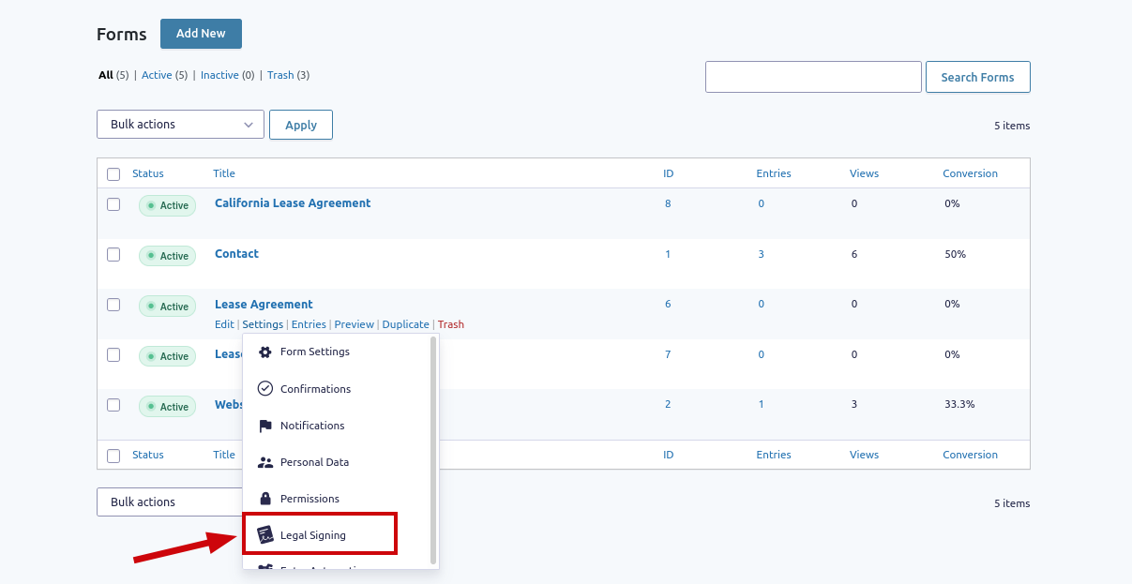Image resolution: width=1132 pixels, height=584 pixels.
Task: Click inside the search input field
Action: click(812, 76)
